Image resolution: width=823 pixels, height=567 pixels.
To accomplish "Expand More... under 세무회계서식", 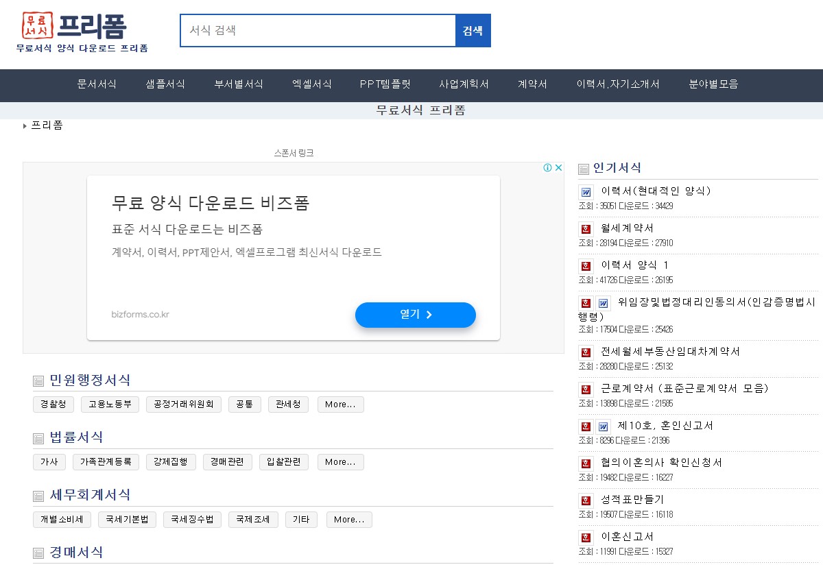I will click(x=349, y=520).
